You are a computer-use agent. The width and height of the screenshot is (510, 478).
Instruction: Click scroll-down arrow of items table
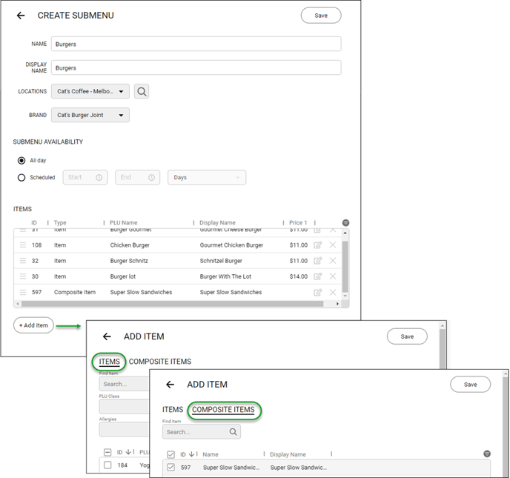[x=345, y=296]
